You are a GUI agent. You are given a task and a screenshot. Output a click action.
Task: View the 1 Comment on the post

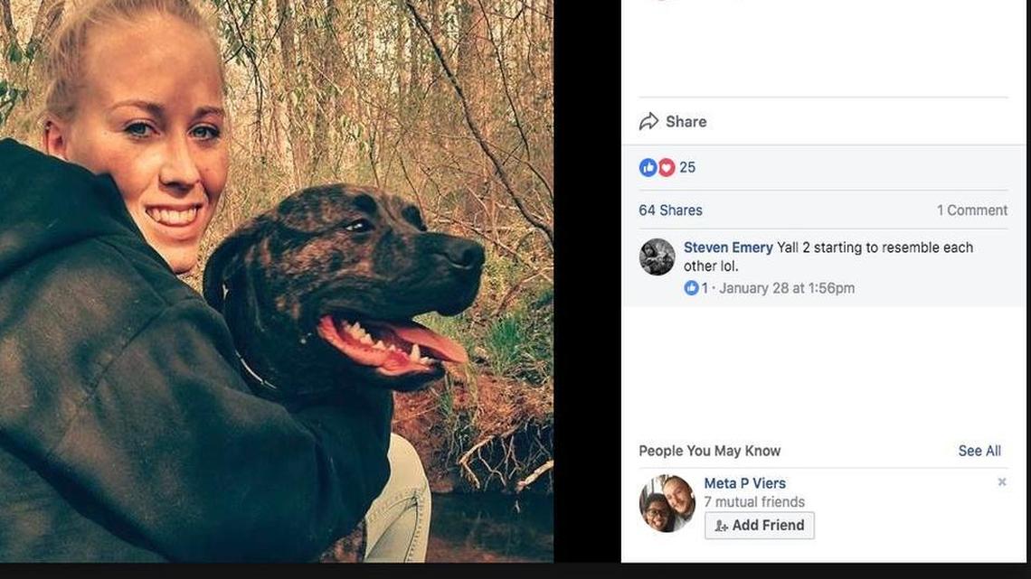972,210
